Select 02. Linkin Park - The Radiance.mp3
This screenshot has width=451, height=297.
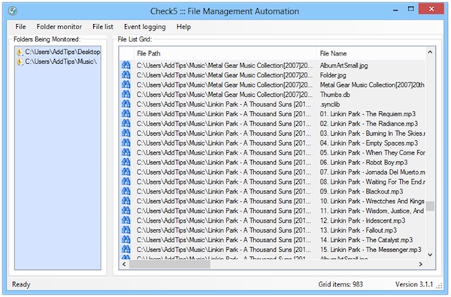(x=369, y=124)
